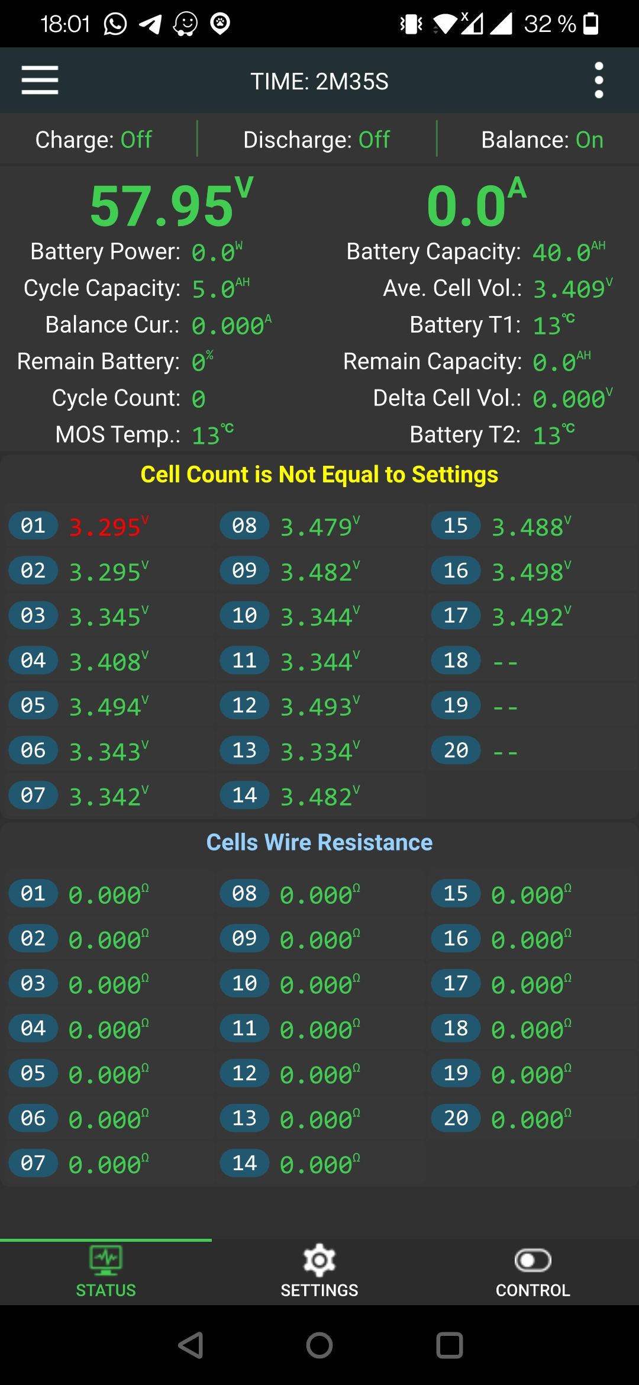The width and height of the screenshot is (639, 1385).
Task: Switch to the SETTINGS tab label
Action: tap(319, 1290)
